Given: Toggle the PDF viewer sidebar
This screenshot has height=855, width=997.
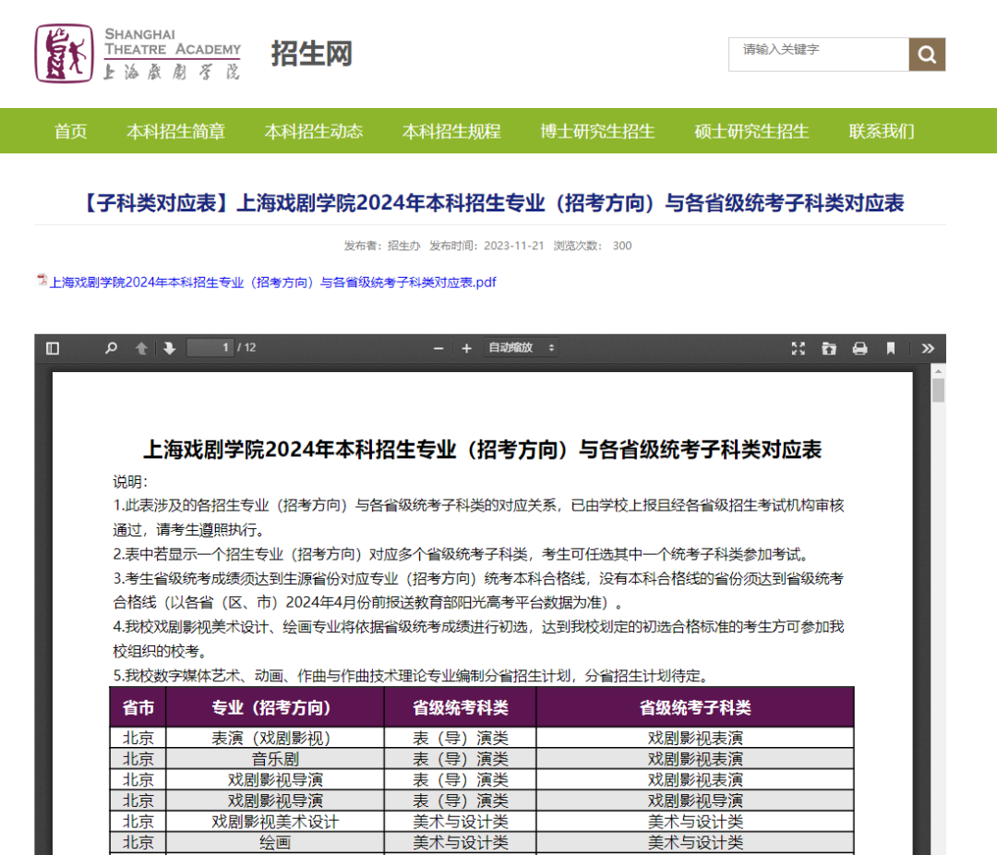Looking at the screenshot, I should (53, 348).
